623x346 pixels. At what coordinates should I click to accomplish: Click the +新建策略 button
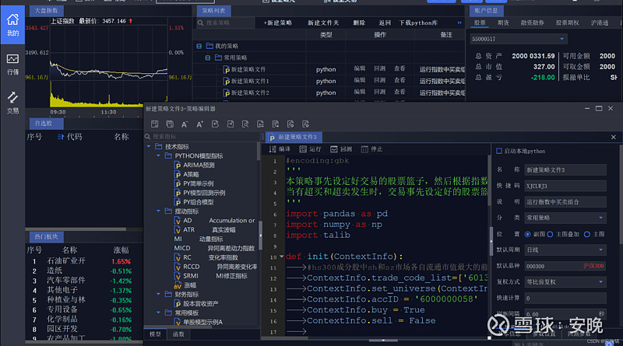(x=278, y=23)
